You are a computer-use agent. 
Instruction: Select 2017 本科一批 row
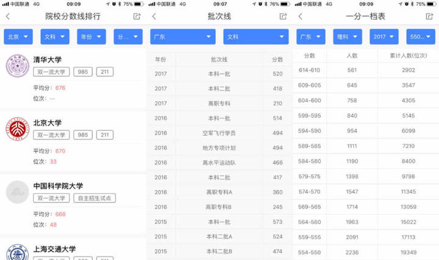click(x=220, y=74)
